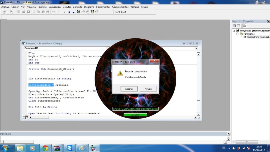Open TeamViewer from the taskbar
The image size is (270, 152).
70,148
